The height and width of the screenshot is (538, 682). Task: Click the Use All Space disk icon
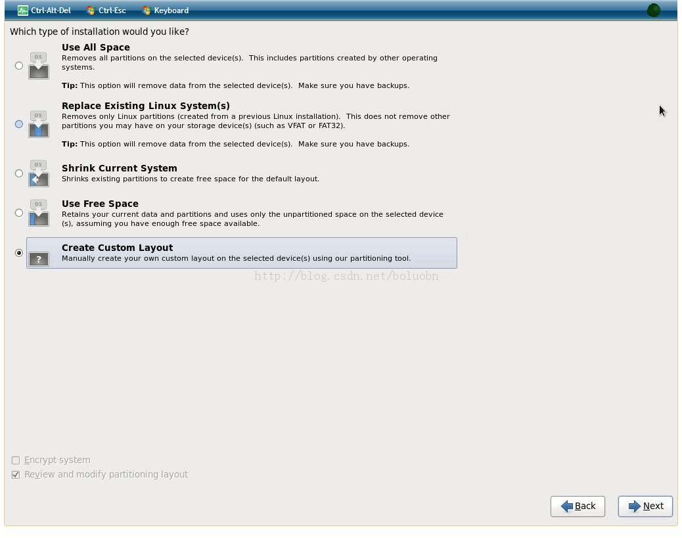click(x=39, y=66)
